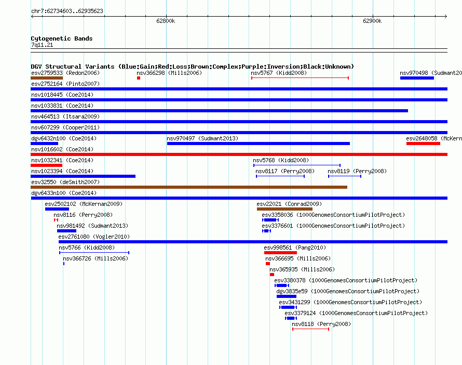Select the nsv8118 (Perry2008) red span line
This screenshot has width=462, height=365.
pos(310,329)
